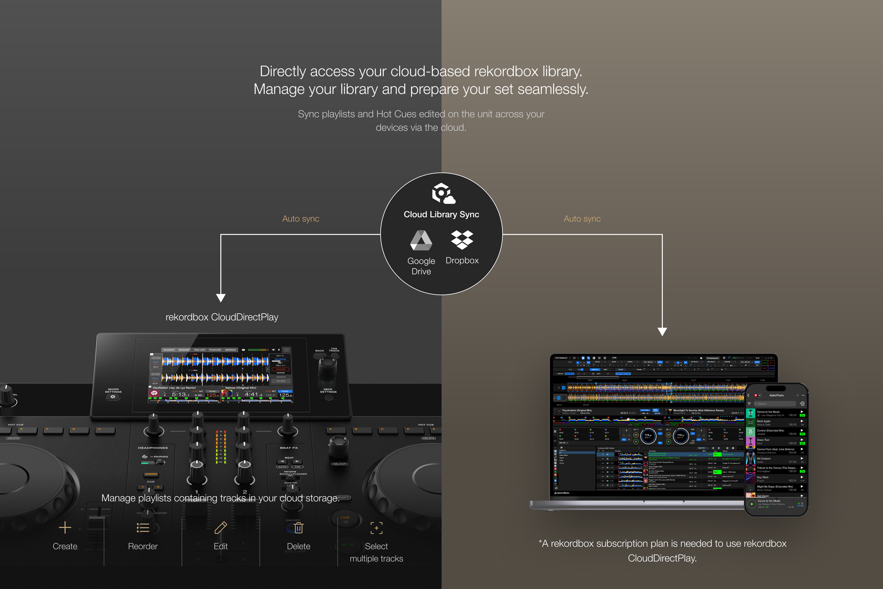
Task: Click the Cloud Library Sync icon
Action: coord(443,194)
